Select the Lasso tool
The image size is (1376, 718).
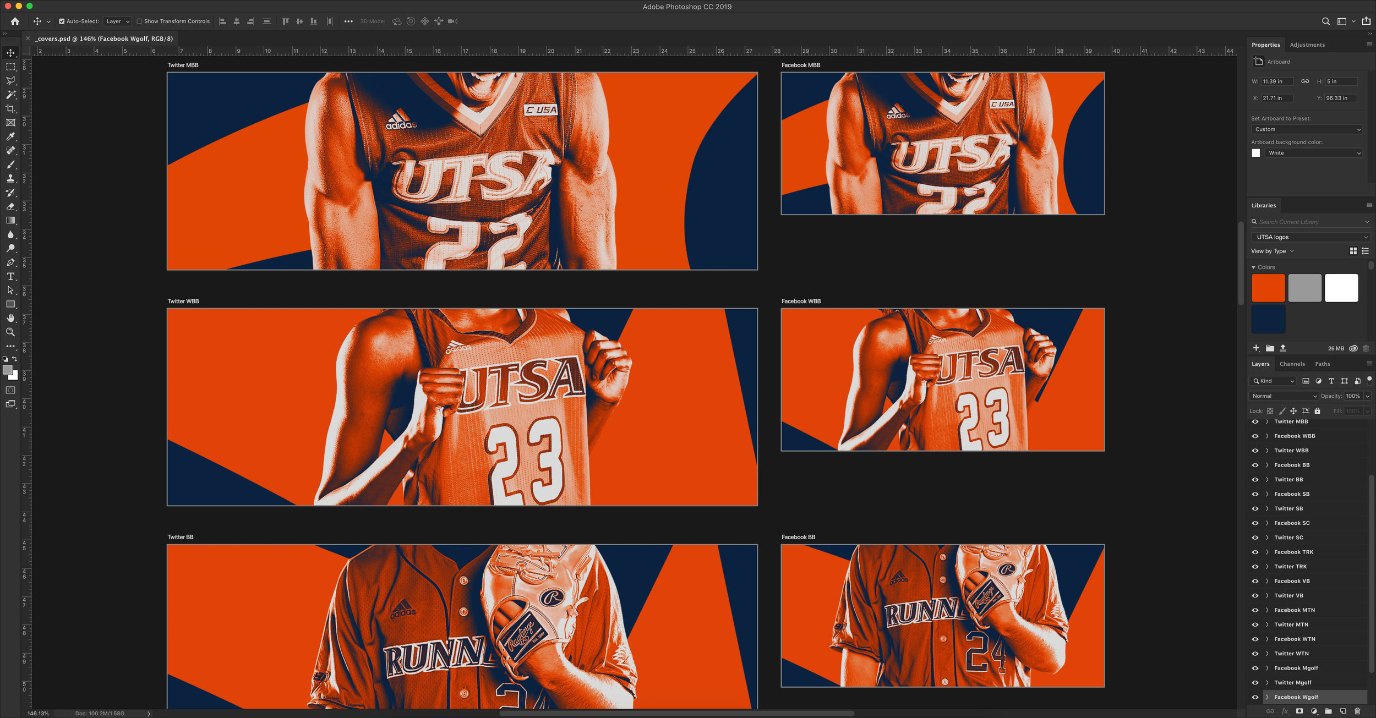point(10,81)
